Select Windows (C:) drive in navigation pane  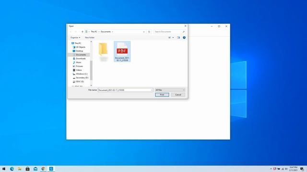coord(82,74)
